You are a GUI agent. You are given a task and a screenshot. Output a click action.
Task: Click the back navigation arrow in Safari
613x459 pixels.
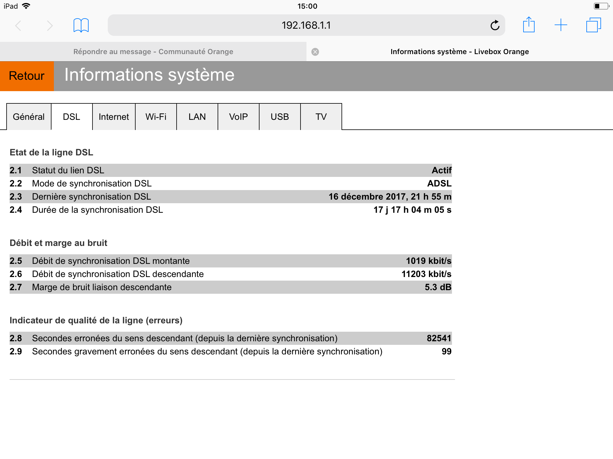[18, 25]
